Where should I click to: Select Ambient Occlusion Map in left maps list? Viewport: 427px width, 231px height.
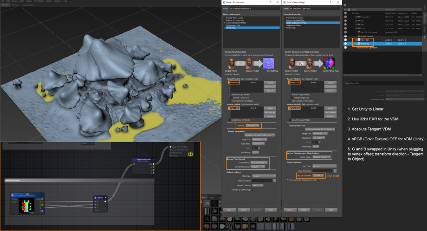252,20
